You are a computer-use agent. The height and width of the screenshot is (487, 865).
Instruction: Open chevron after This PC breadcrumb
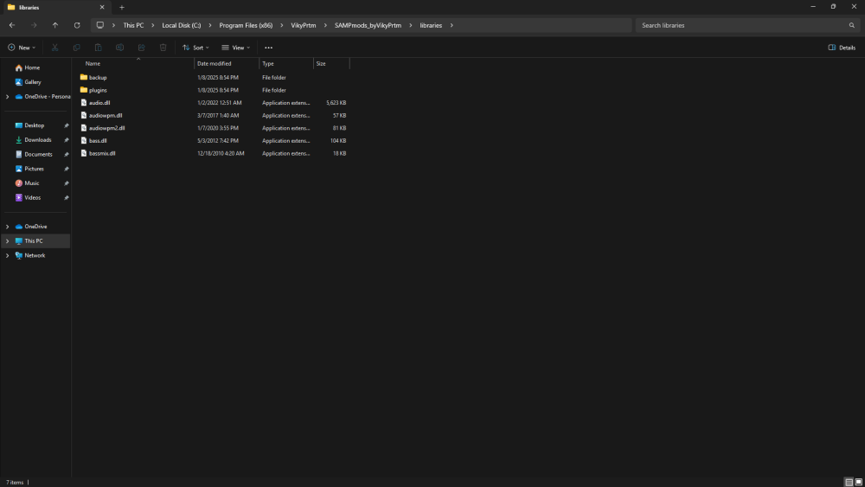tap(153, 25)
